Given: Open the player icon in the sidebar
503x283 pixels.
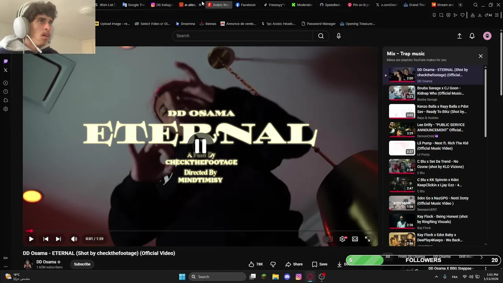Looking at the screenshot, I should tap(6, 83).
